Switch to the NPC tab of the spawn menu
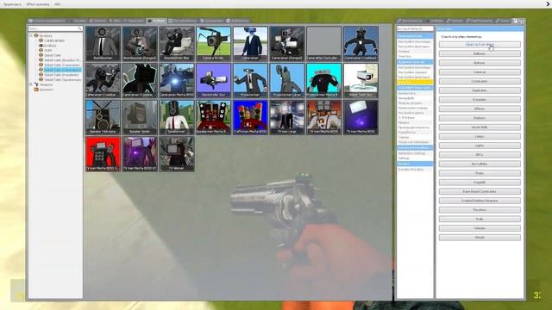The image size is (552, 310). coord(115,21)
